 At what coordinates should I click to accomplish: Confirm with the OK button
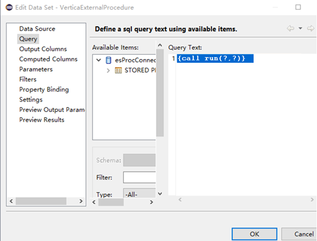coord(255,234)
